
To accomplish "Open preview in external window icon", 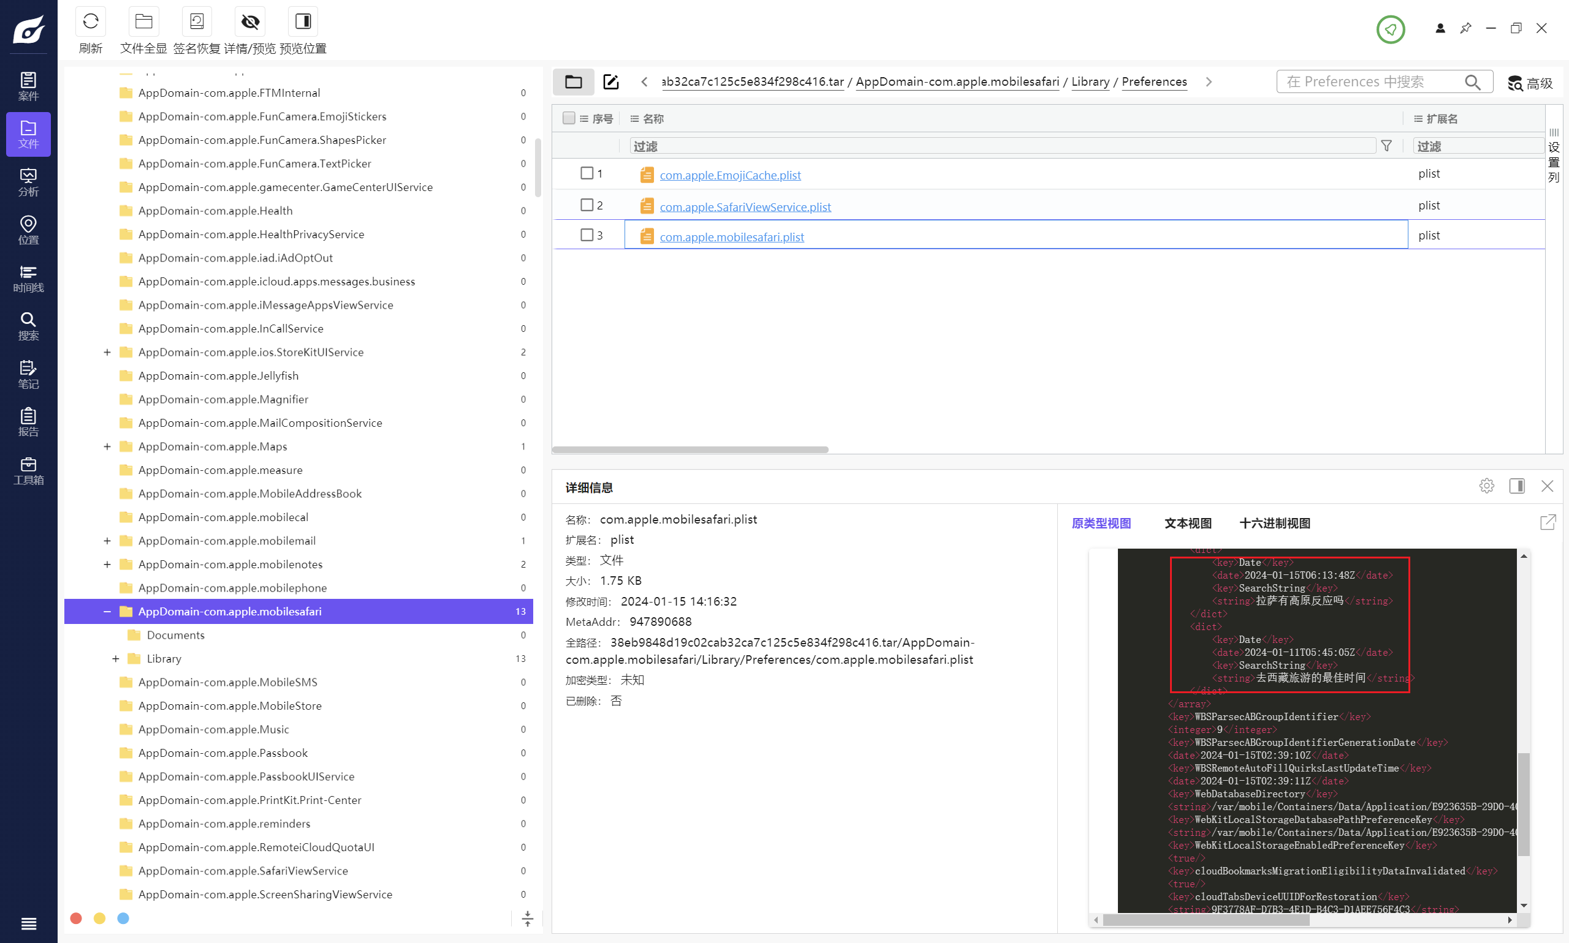I will pyautogui.click(x=1548, y=522).
